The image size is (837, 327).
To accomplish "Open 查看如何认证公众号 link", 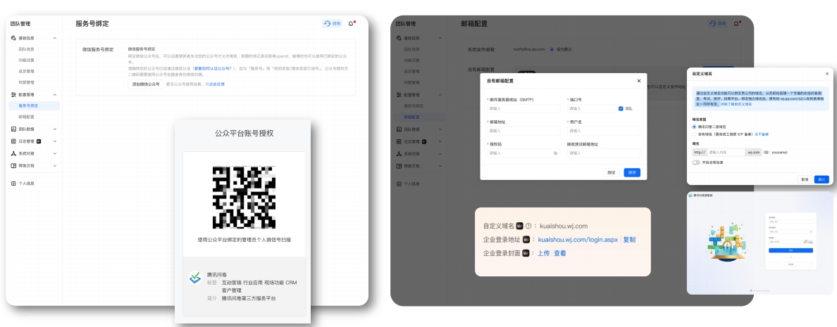I will click(213, 69).
